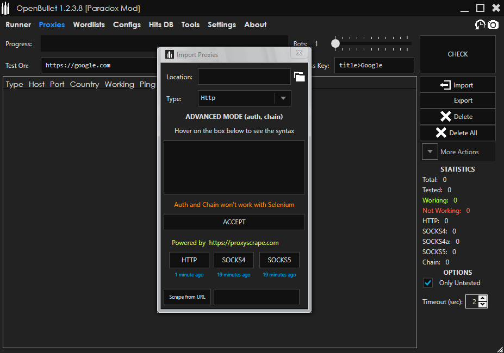Go to the Settings tab

222,25
